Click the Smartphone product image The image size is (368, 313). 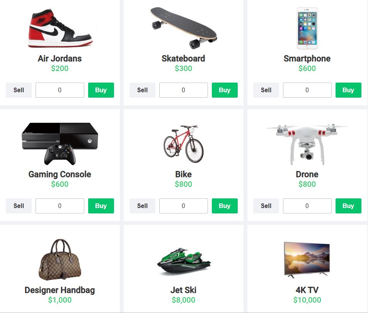coord(307,28)
